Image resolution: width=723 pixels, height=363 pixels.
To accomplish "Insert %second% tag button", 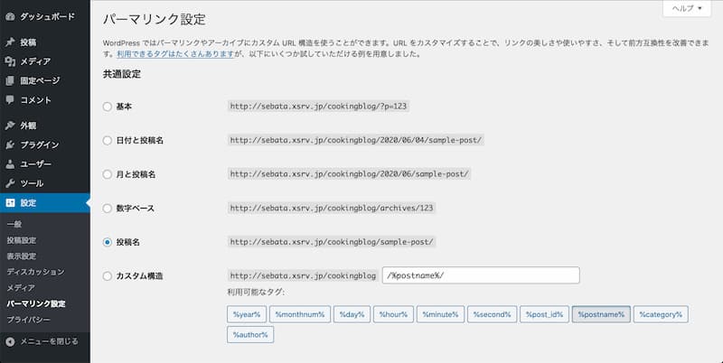I will pos(492,314).
